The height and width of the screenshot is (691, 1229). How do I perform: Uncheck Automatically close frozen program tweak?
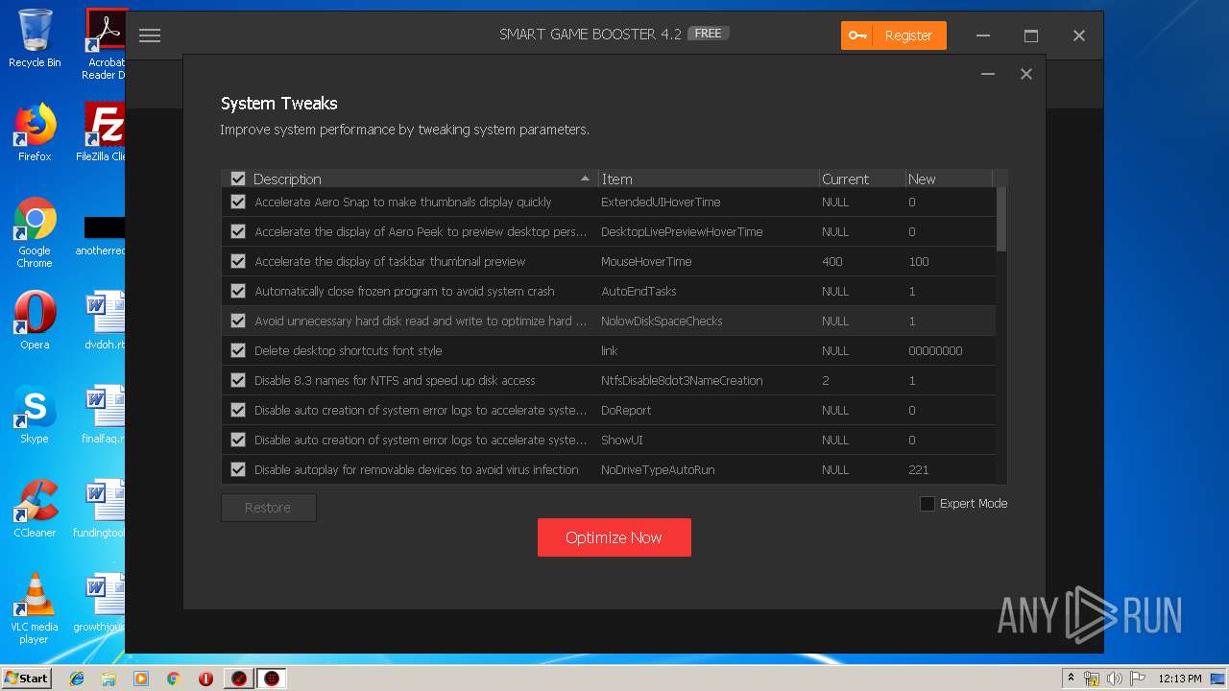(x=238, y=292)
